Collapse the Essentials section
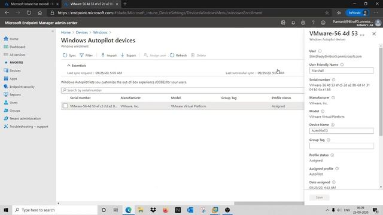The height and width of the screenshot is (215, 383). coord(77,66)
